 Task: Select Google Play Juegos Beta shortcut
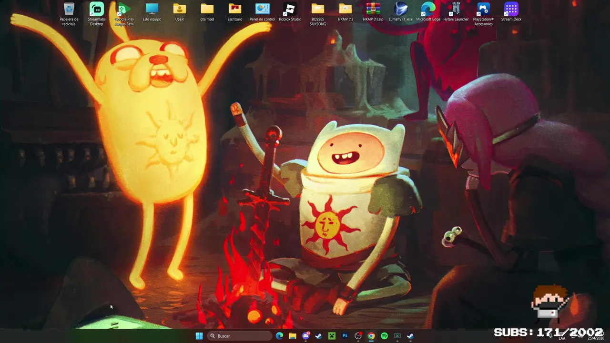pos(124,14)
